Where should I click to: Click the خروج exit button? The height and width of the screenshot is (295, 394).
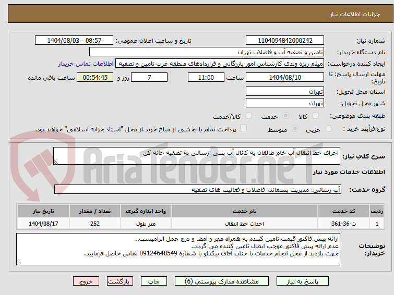coord(86,281)
